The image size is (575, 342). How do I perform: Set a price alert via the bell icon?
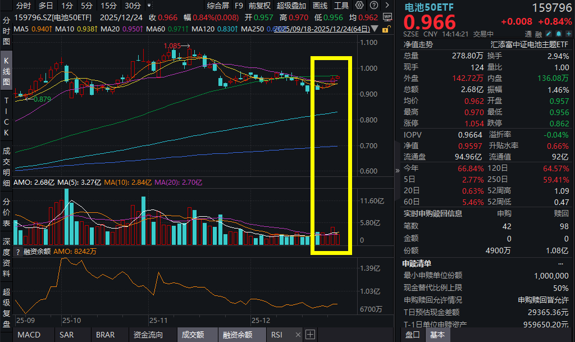coord(559,33)
